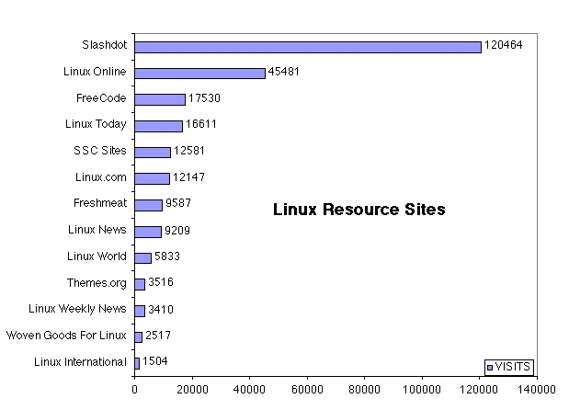Select the VISITS legend label
Image resolution: width=569 pixels, height=410 pixels.
click(513, 367)
